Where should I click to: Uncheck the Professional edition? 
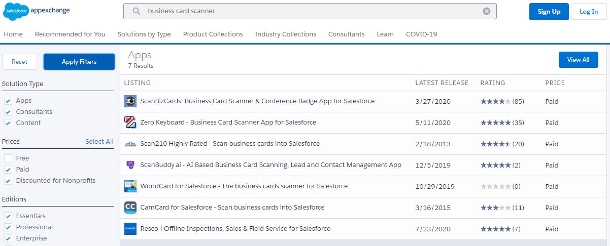pyautogui.click(x=8, y=227)
